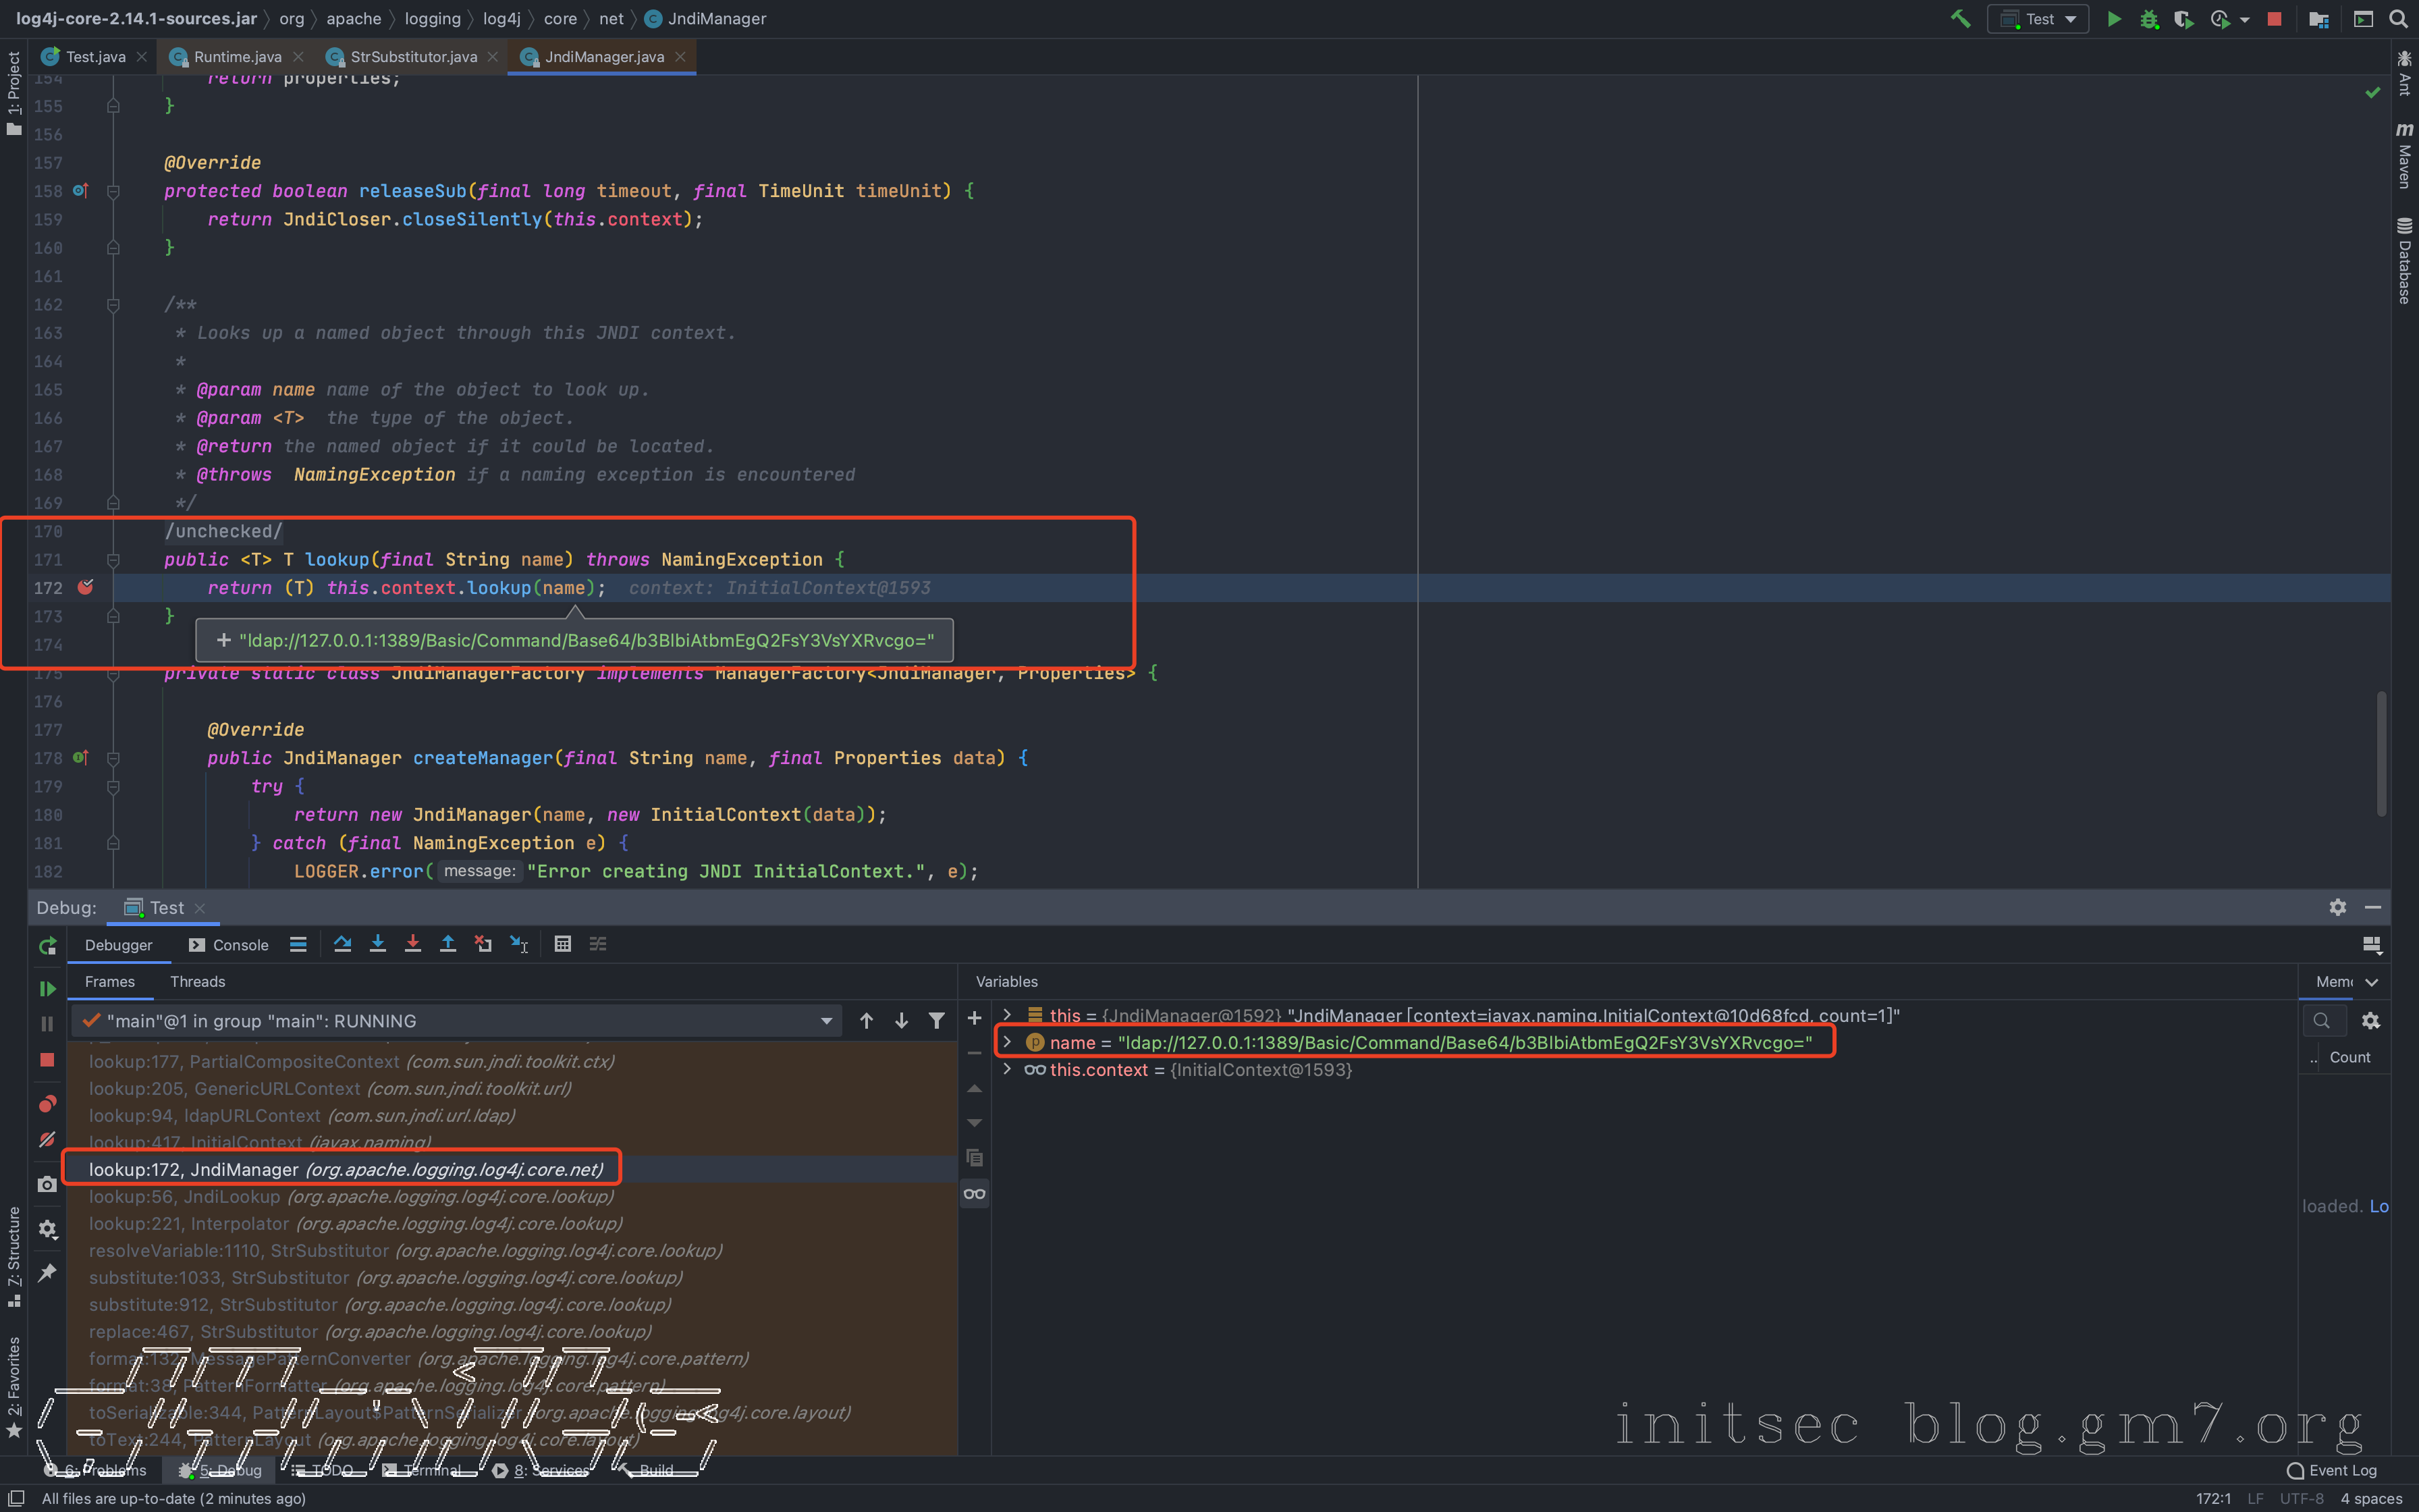Expand the name variable node
2419x1512 pixels.
(1008, 1042)
